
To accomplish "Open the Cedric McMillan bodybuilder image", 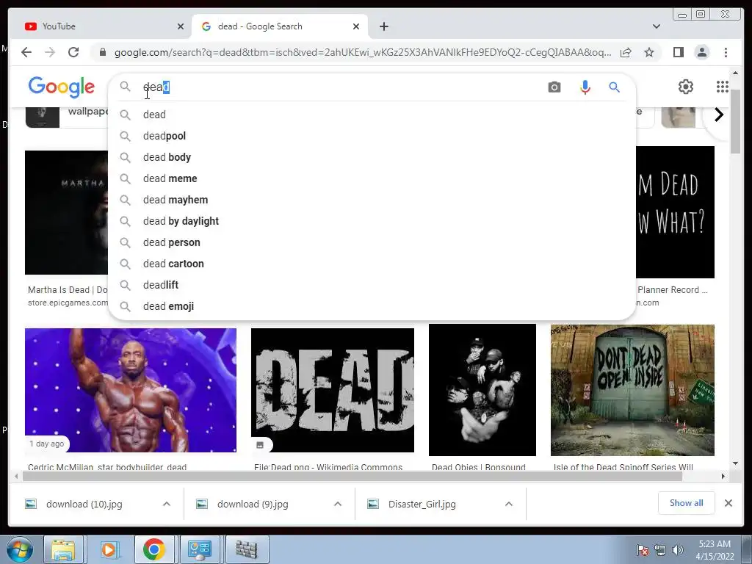I will tap(131, 390).
